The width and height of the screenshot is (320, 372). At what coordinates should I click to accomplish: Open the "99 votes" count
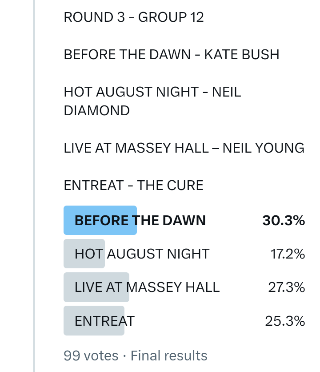click(x=91, y=356)
